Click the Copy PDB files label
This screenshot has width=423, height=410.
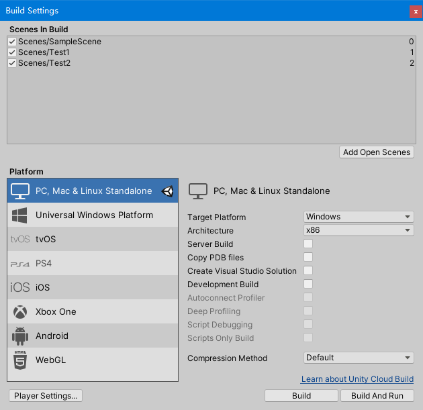click(x=216, y=258)
